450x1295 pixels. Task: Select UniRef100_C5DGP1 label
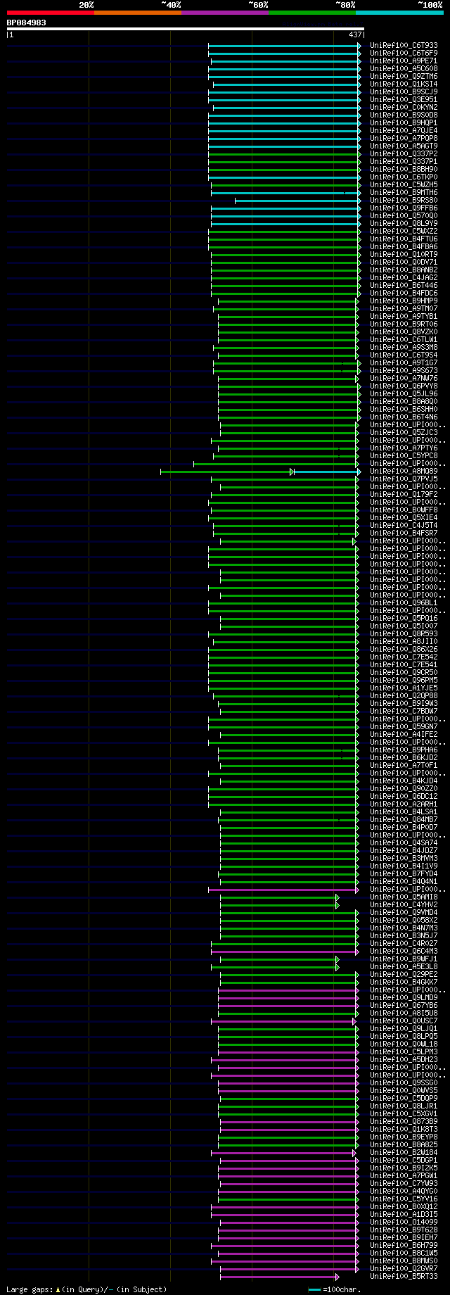pos(404,1161)
